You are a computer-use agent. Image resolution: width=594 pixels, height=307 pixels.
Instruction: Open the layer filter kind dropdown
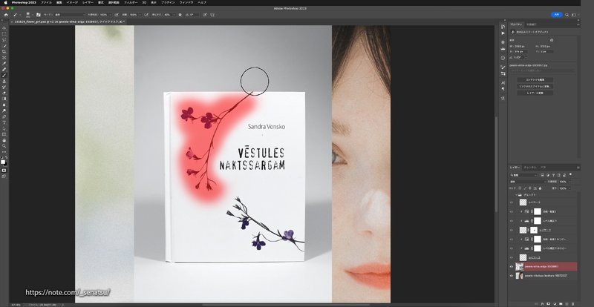524,175
